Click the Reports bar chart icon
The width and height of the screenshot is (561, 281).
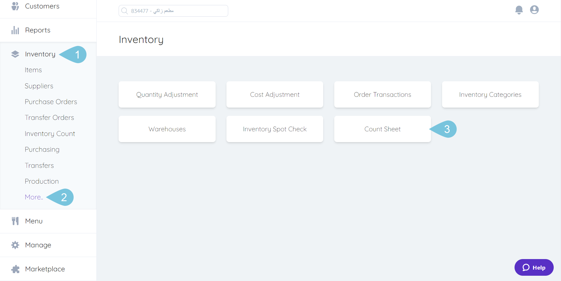[15, 30]
